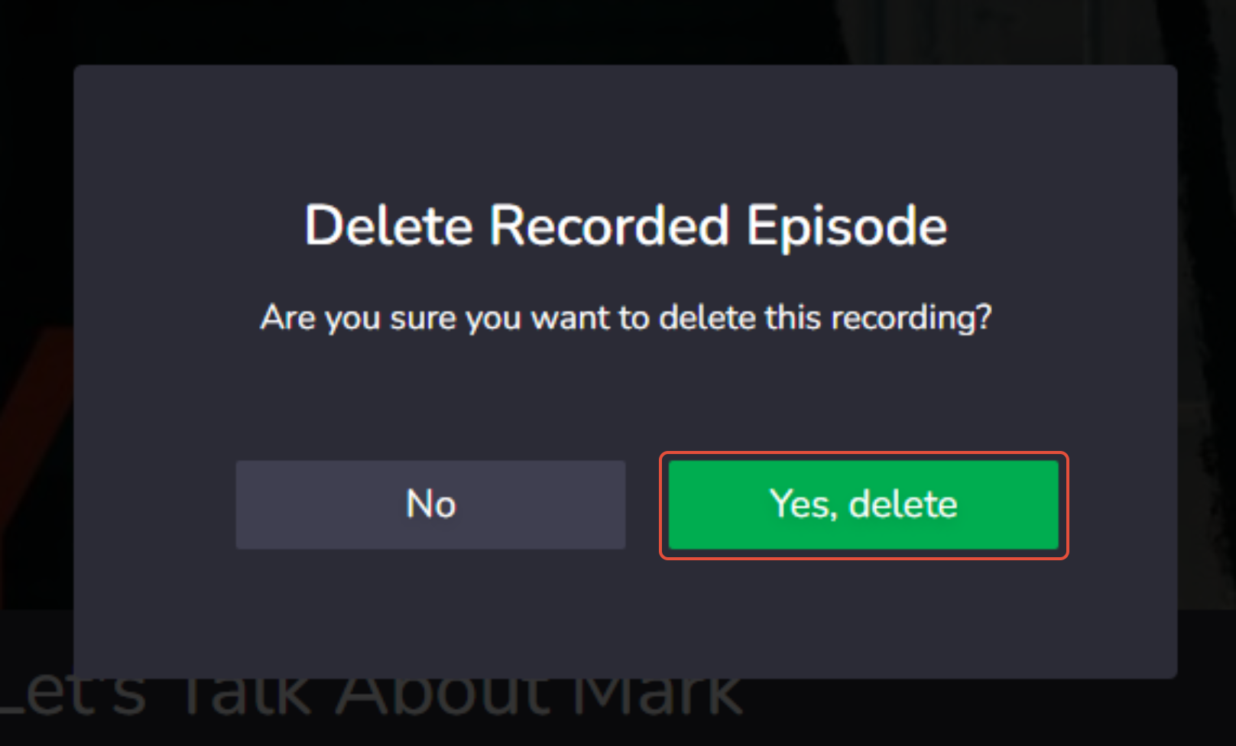Dismiss the delete confirmation with No
Viewport: 1236px width, 746px height.
(x=430, y=504)
